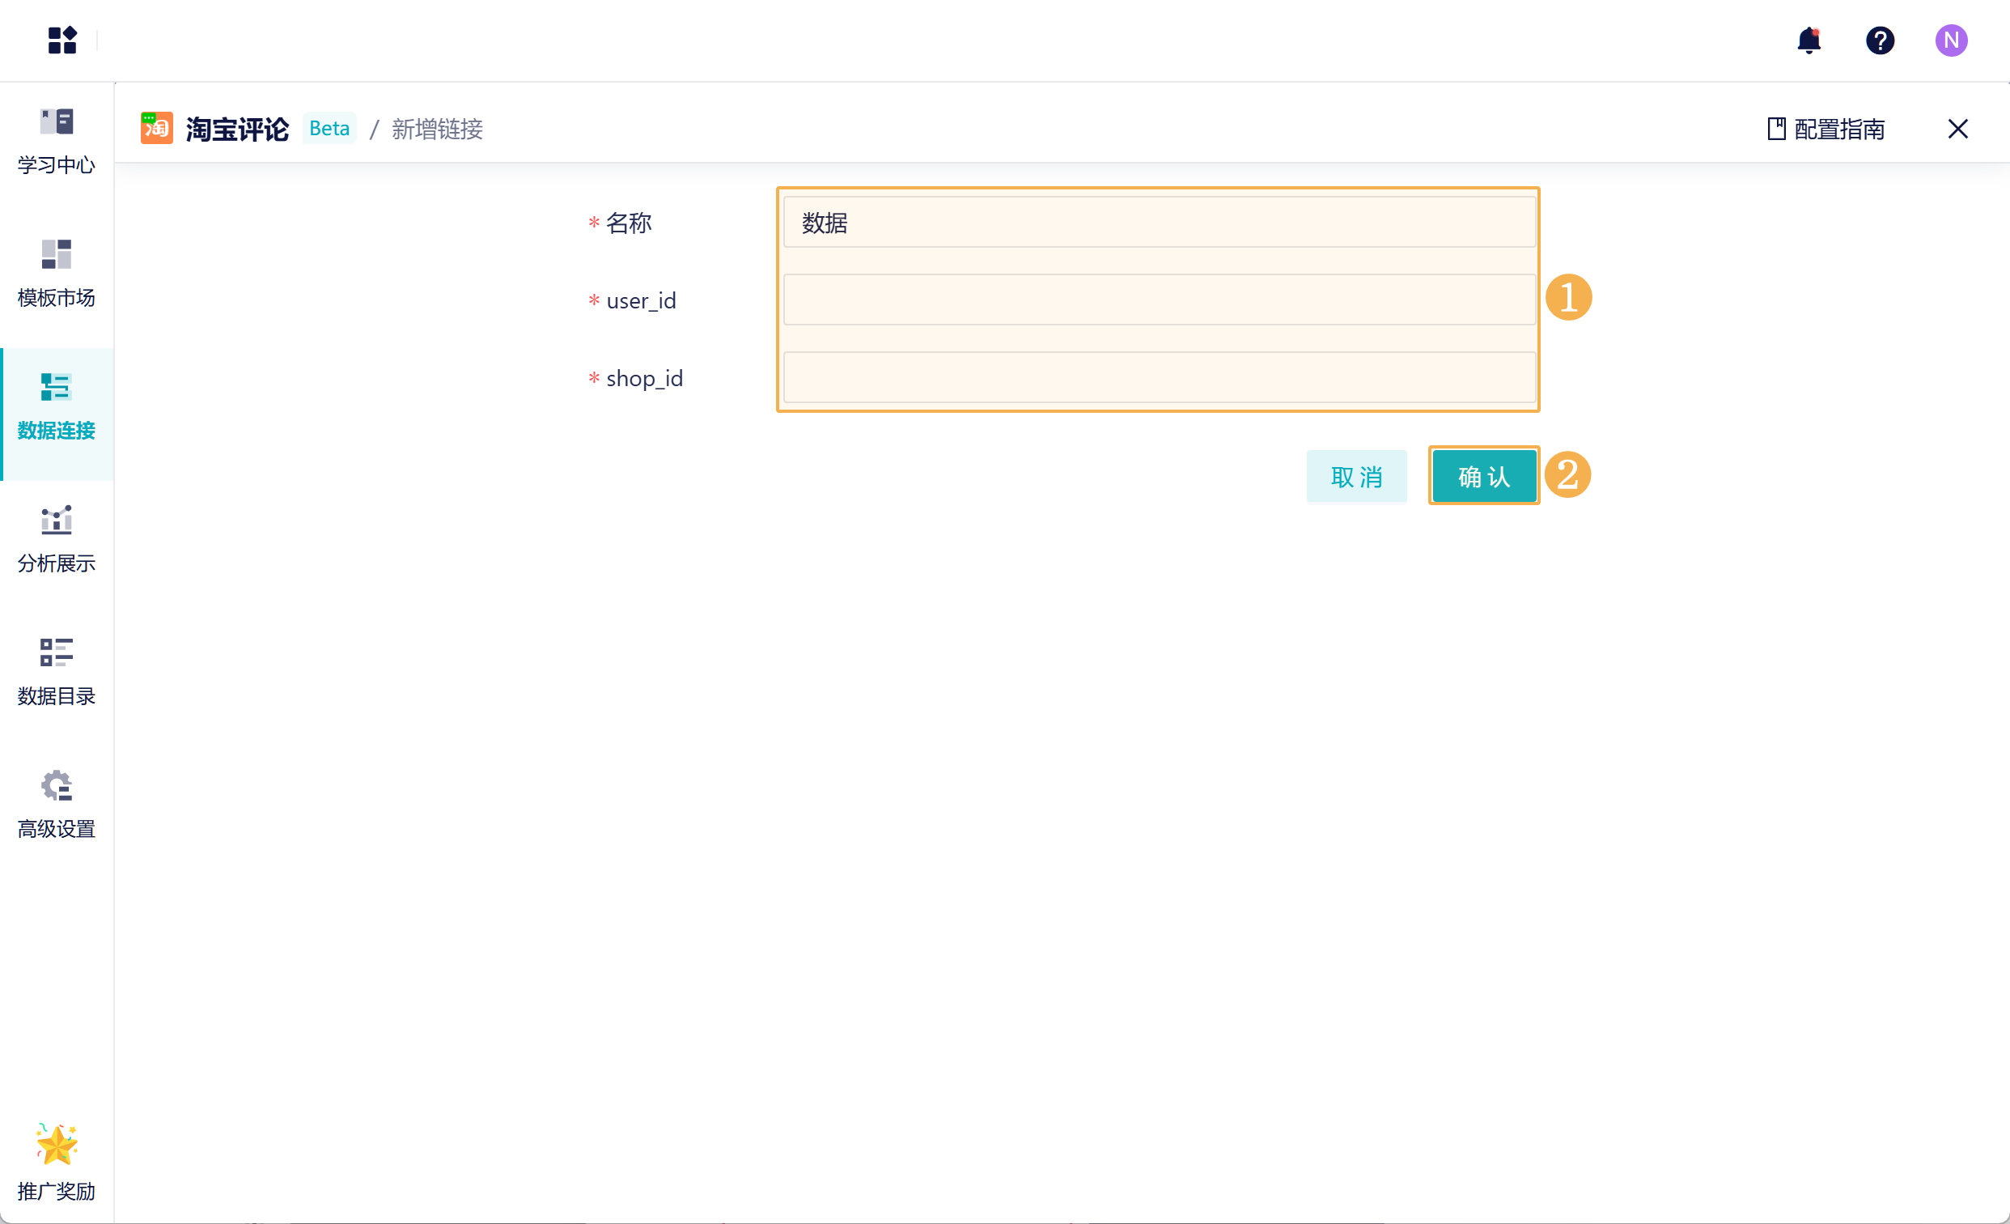Open the app grid logo icon
The width and height of the screenshot is (2010, 1224).
(62, 40)
